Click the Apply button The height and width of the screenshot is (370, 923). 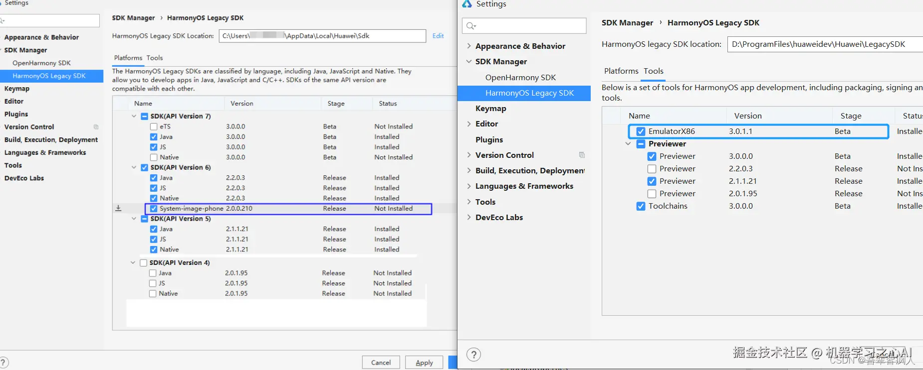pyautogui.click(x=424, y=363)
